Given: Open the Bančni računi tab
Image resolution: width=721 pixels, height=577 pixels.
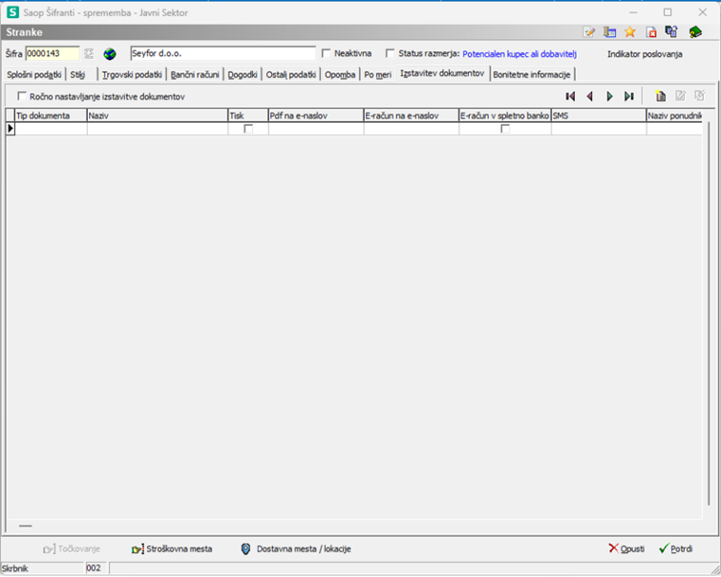Looking at the screenshot, I should tap(195, 74).
